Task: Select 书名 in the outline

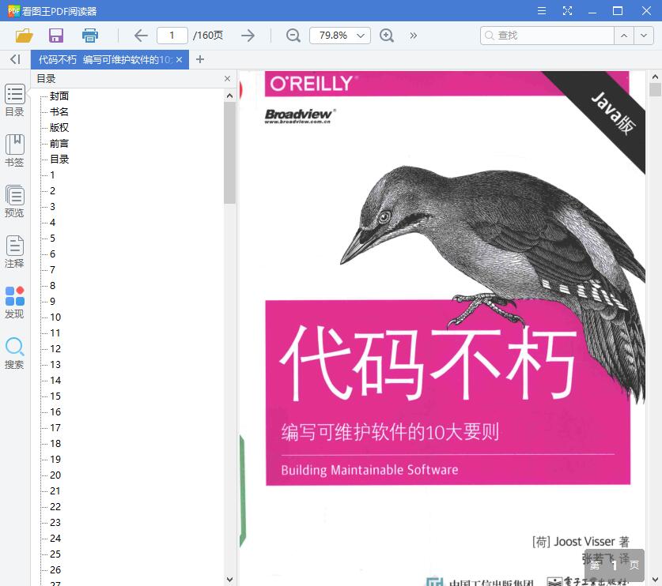Action: pos(59,111)
